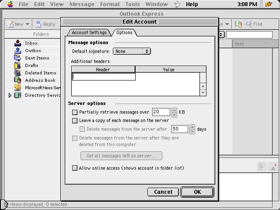Click headers list scroll down arrow
Screen dimensions: 280x210
tap(203, 93)
